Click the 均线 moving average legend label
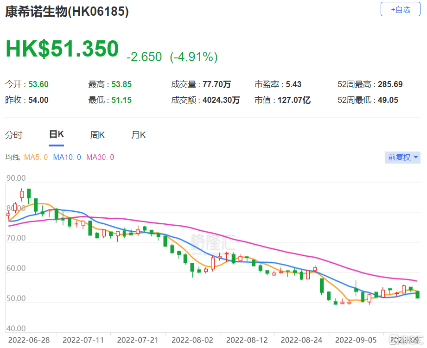This screenshot has width=427, height=348. pos(13,157)
